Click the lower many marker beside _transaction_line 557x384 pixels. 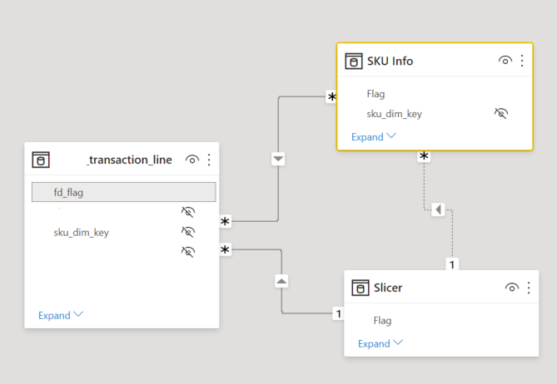tap(226, 249)
